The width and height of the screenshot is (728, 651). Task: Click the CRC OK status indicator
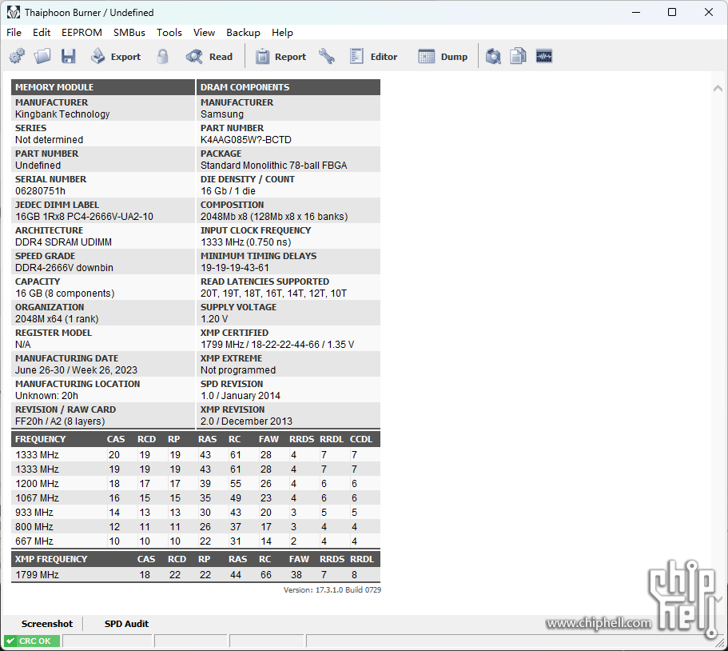tap(32, 641)
